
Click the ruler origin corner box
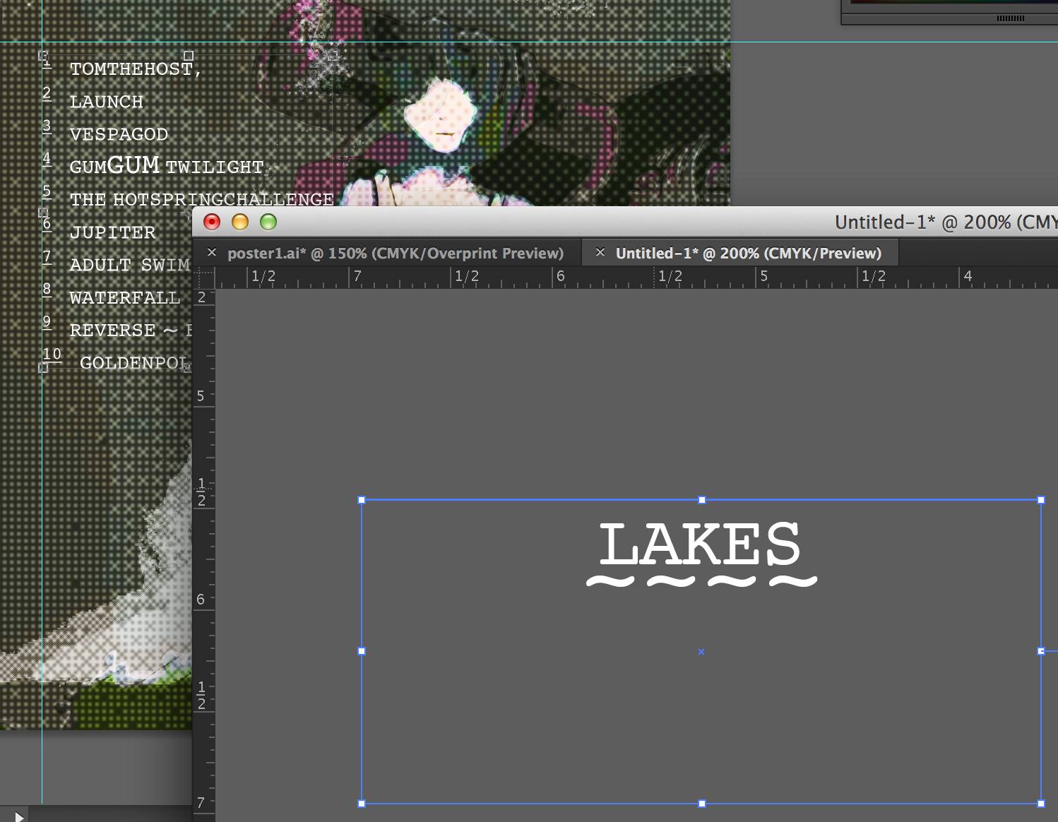coord(204,277)
